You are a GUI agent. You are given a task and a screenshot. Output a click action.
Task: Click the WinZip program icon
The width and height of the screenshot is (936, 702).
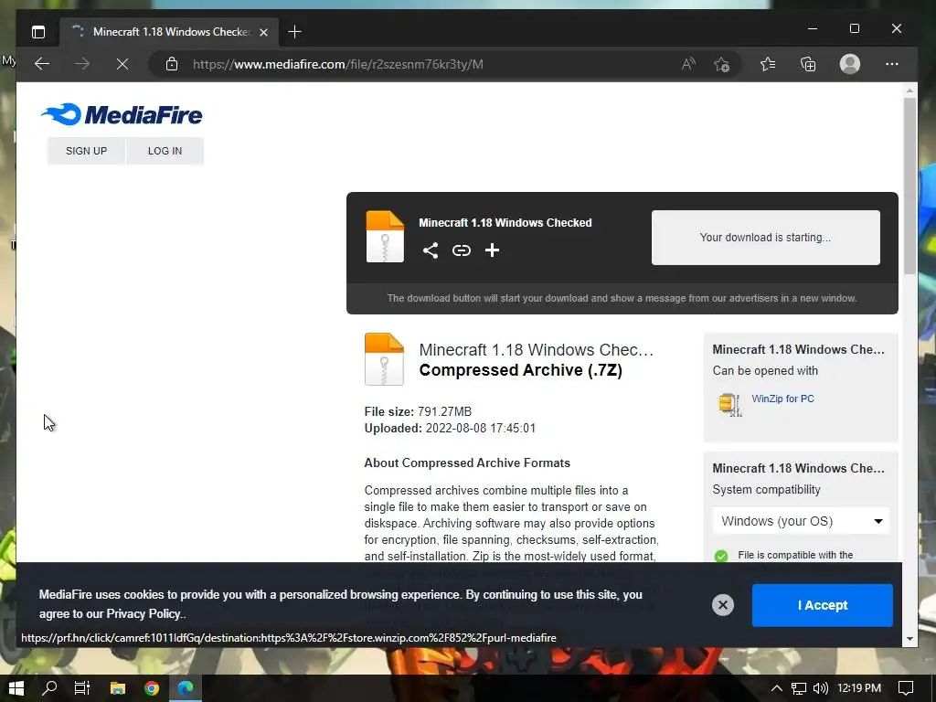point(729,404)
